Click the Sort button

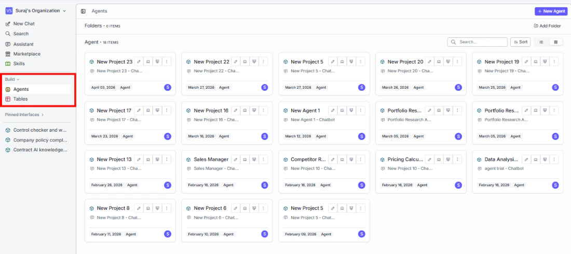click(x=520, y=42)
